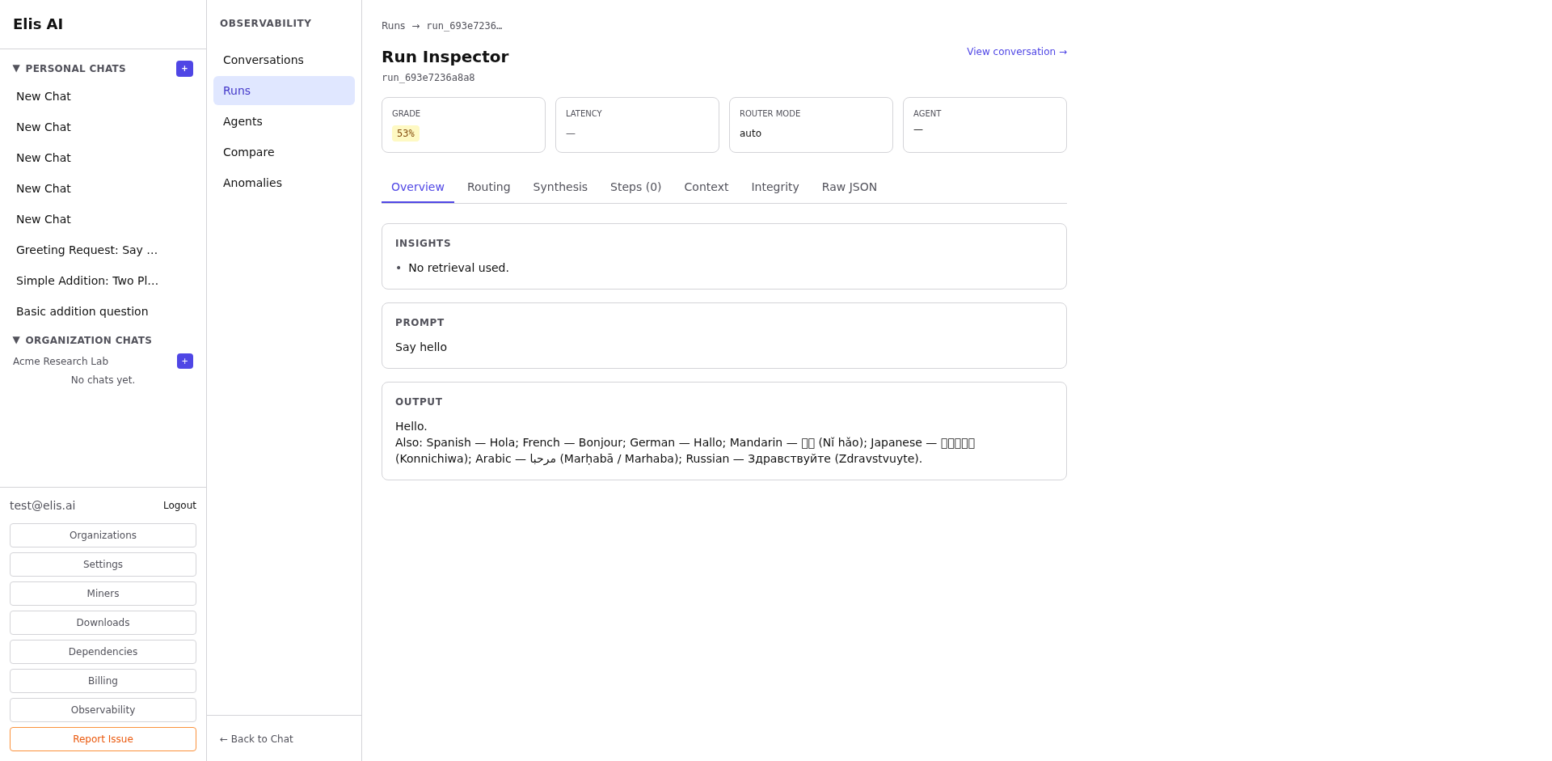Image resolution: width=1552 pixels, height=761 pixels.
Task: Open the Steps (0) tab
Action: pyautogui.click(x=635, y=187)
